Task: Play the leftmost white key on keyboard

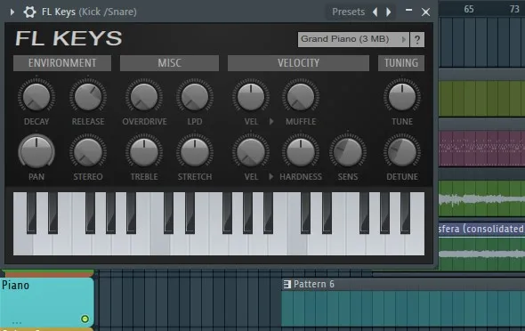Action: (23, 245)
